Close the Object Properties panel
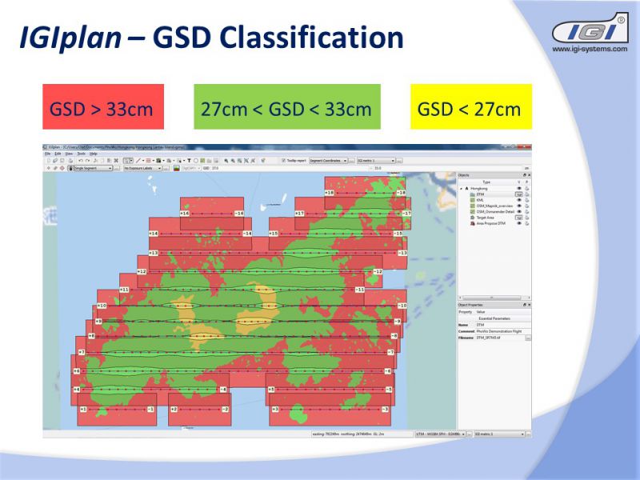The image size is (640, 480). coord(530,305)
